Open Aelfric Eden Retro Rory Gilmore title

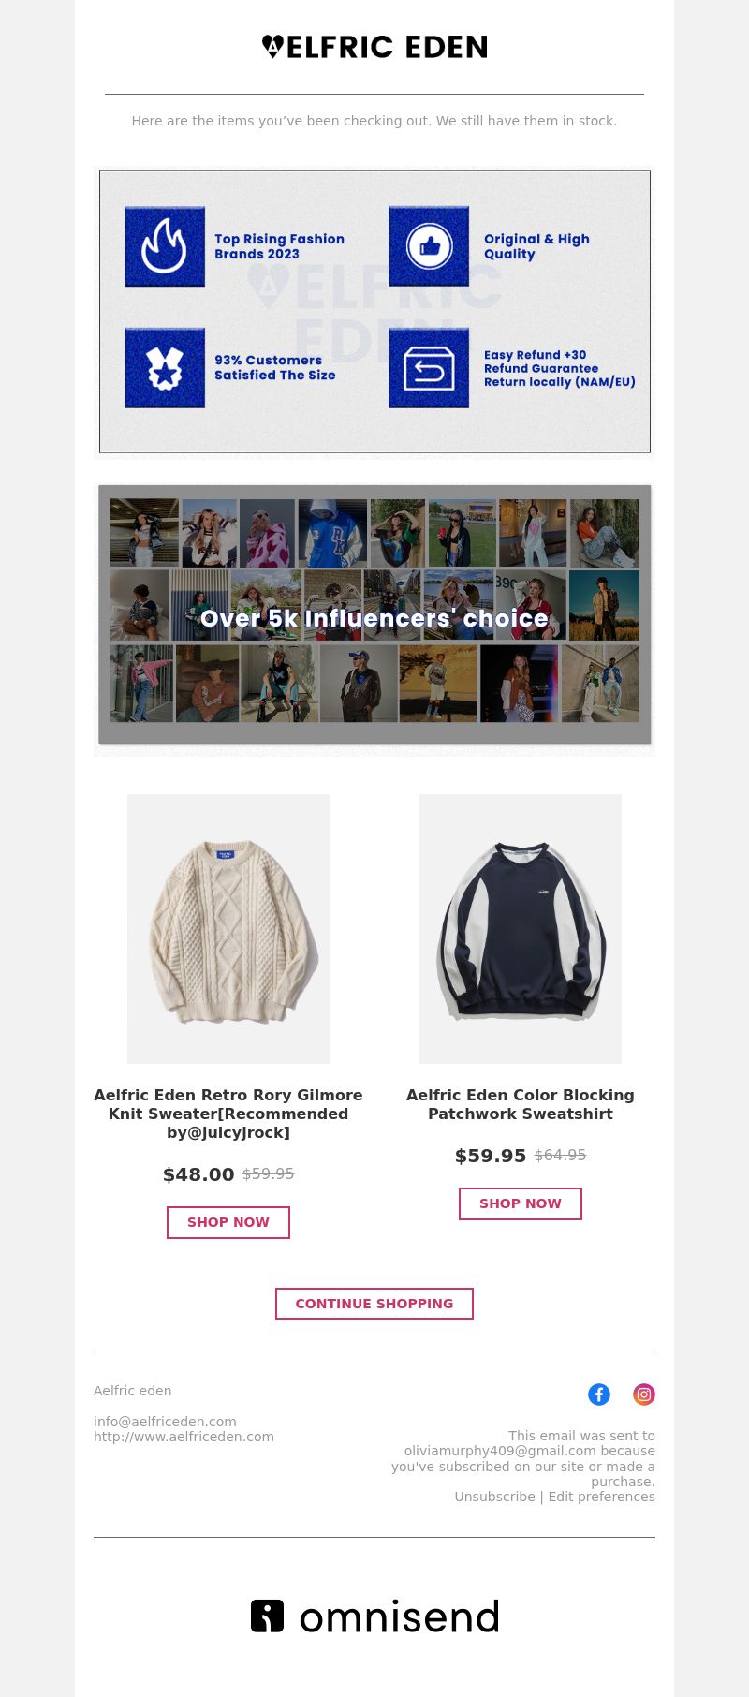(228, 1114)
